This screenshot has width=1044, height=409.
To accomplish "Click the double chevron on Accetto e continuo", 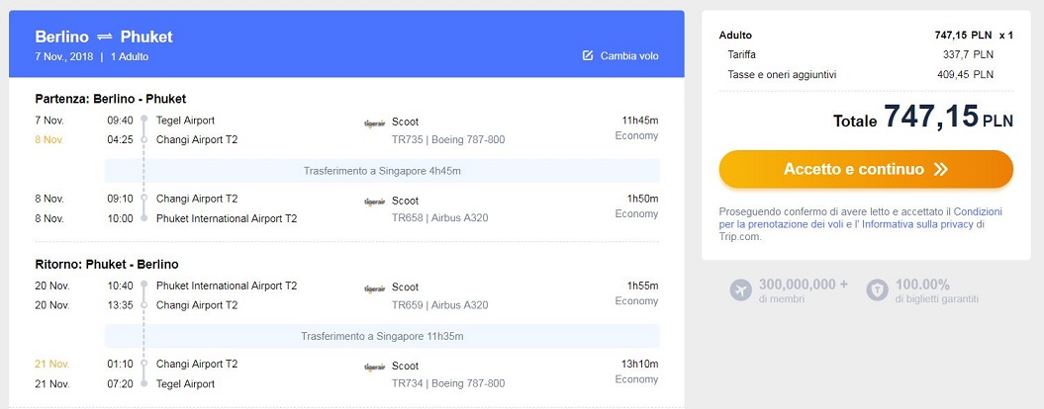I will pyautogui.click(x=940, y=170).
